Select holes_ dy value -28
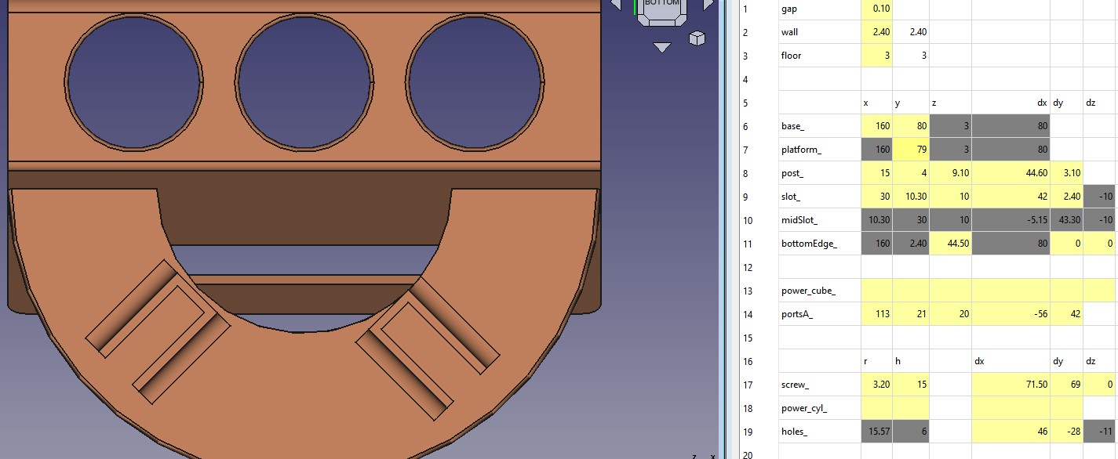The image size is (1118, 459). [1066, 432]
